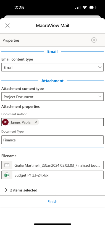The height and width of the screenshot is (227, 105).
Task: Tap the Wi-Fi status icon
Action: click(85, 7)
